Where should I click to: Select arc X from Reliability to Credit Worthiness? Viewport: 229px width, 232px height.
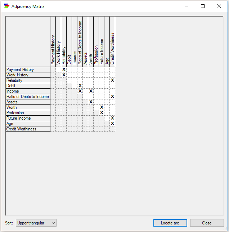(x=112, y=80)
